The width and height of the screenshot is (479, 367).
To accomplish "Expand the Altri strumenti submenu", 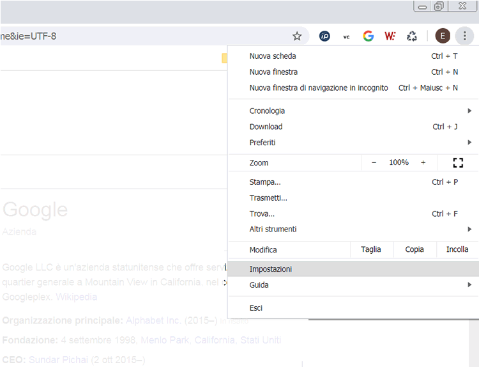I will pyautogui.click(x=353, y=229).
